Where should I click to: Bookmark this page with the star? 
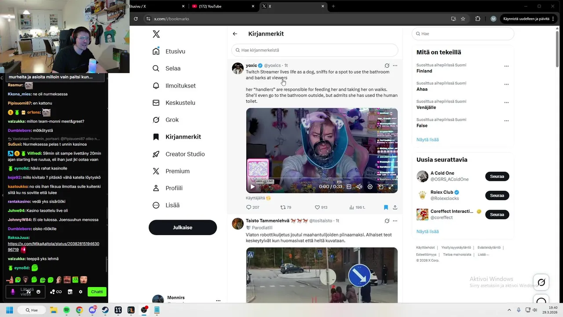pyautogui.click(x=463, y=19)
